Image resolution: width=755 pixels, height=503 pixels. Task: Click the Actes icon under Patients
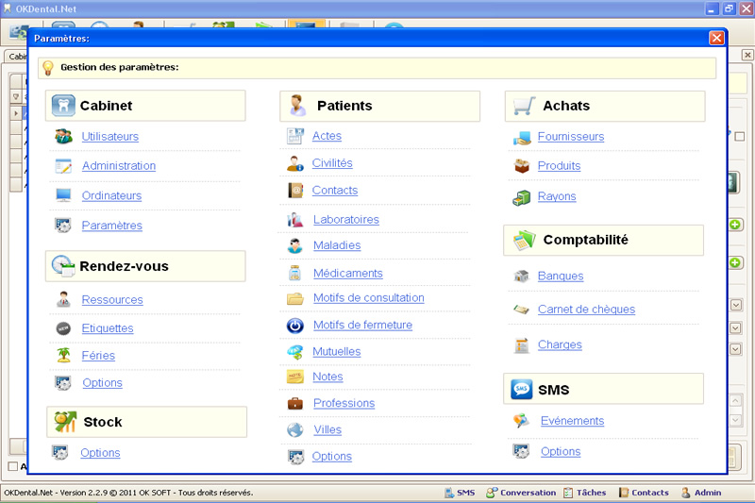click(x=294, y=136)
